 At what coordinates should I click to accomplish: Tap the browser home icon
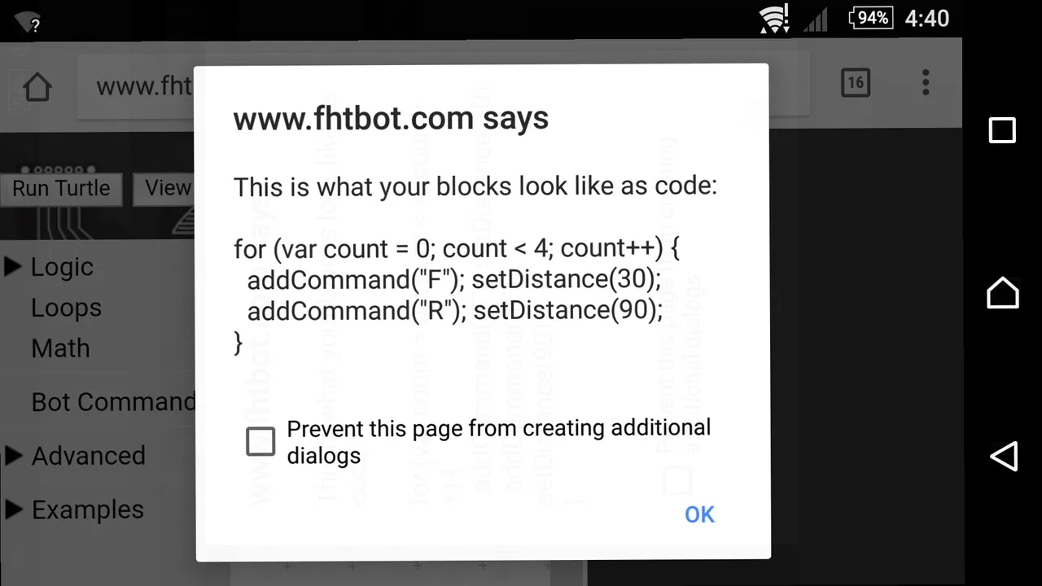click(37, 86)
